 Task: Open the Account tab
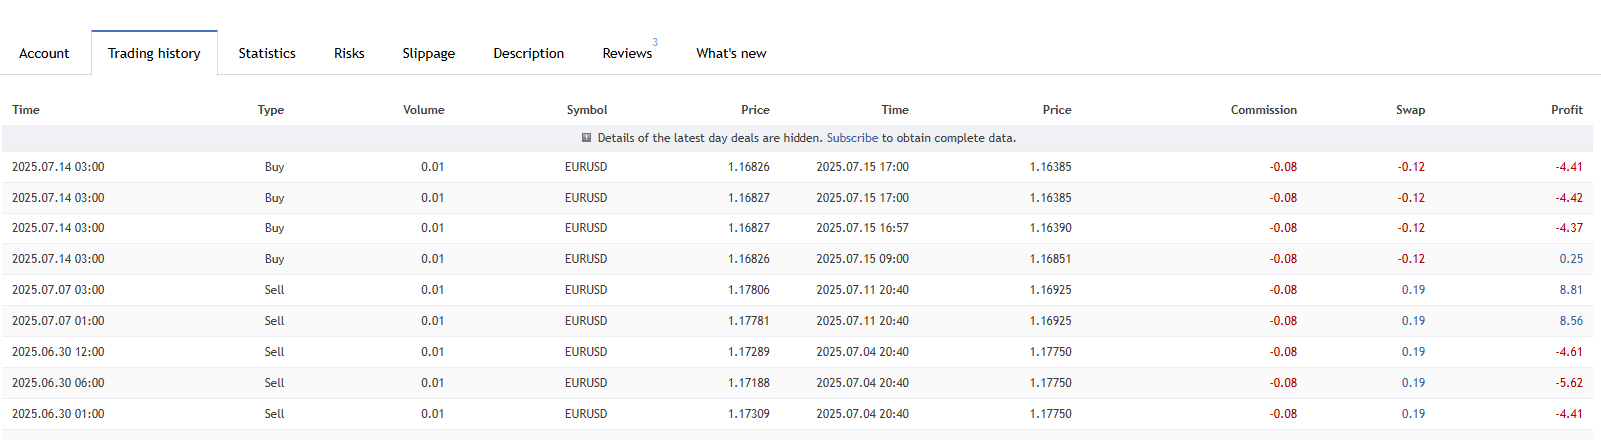tap(44, 53)
